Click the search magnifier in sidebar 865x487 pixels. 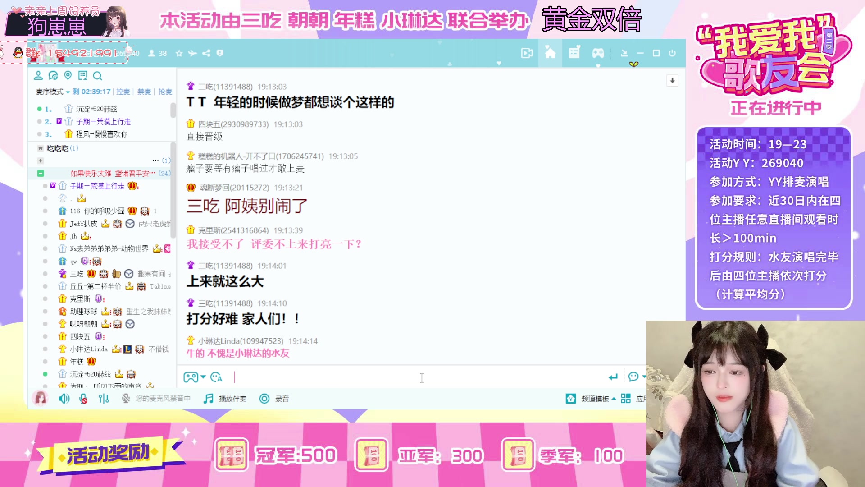click(97, 76)
